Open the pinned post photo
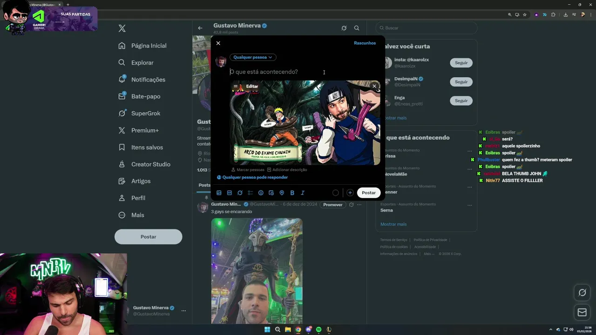This screenshot has height=335, width=596. pyautogui.click(x=257, y=271)
